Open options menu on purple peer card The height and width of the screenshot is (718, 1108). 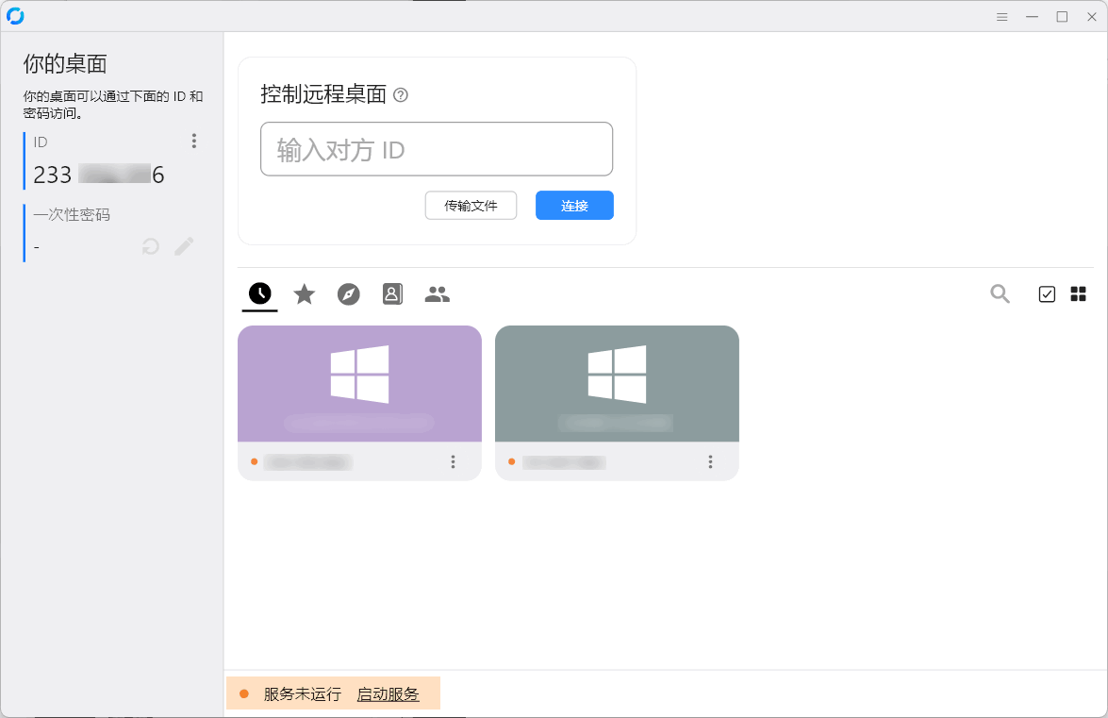(x=453, y=461)
